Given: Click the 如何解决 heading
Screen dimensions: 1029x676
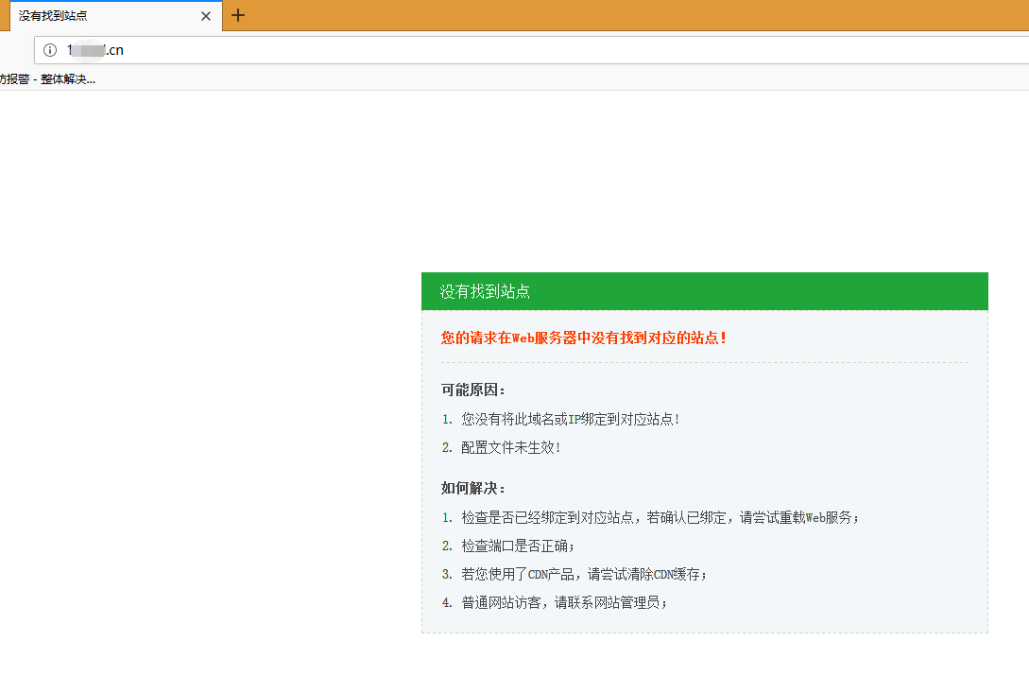Looking at the screenshot, I should pyautogui.click(x=473, y=488).
